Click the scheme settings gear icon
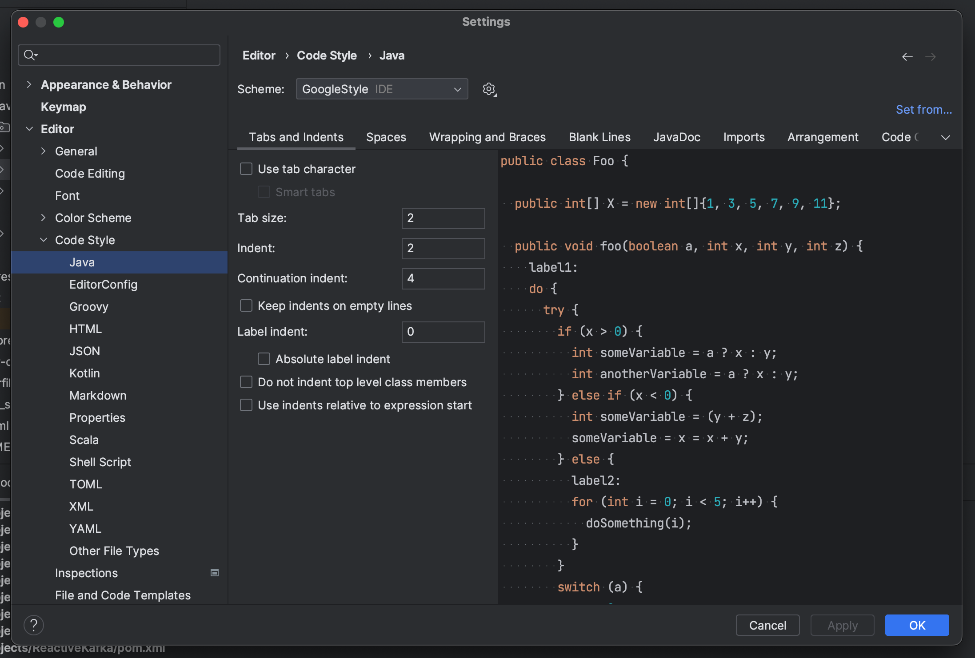This screenshot has height=658, width=975. (489, 89)
